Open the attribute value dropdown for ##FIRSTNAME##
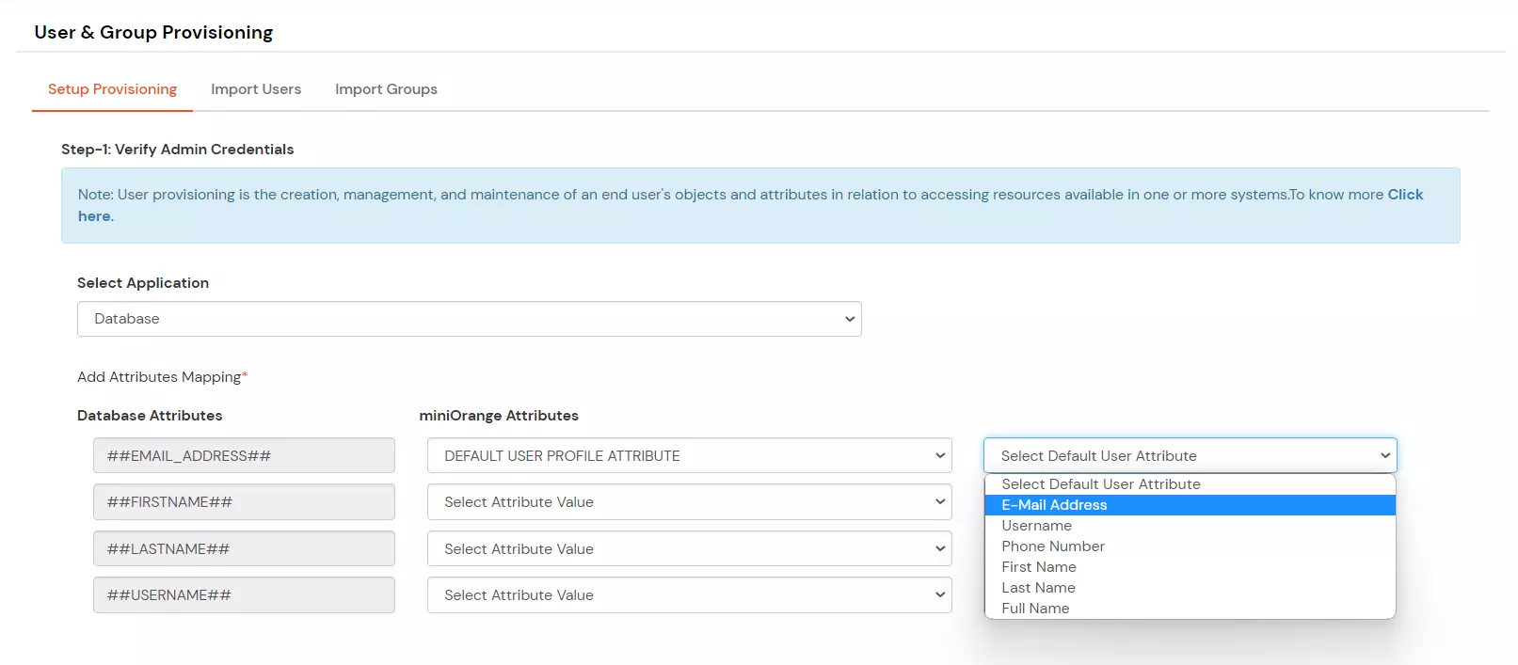1518x665 pixels. point(690,502)
